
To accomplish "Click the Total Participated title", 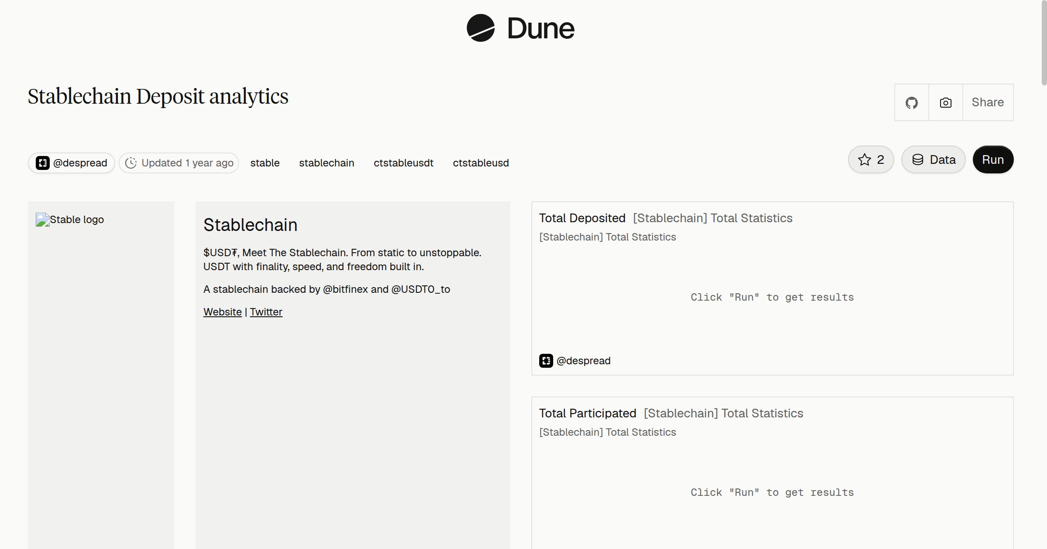I will click(x=588, y=413).
